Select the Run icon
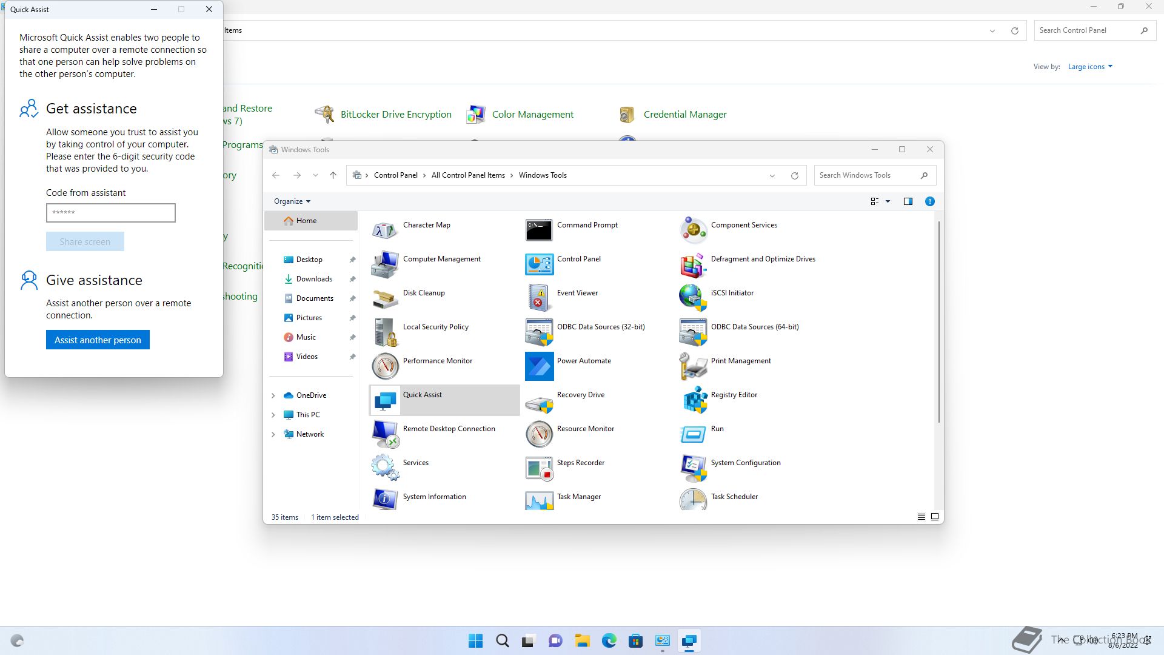This screenshot has height=655, width=1164. coord(693,434)
